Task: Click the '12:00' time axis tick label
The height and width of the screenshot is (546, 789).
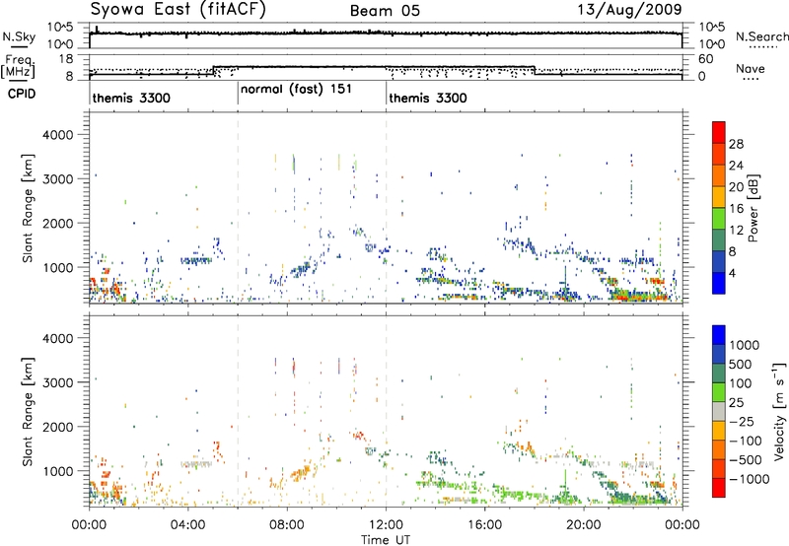Action: 386,525
